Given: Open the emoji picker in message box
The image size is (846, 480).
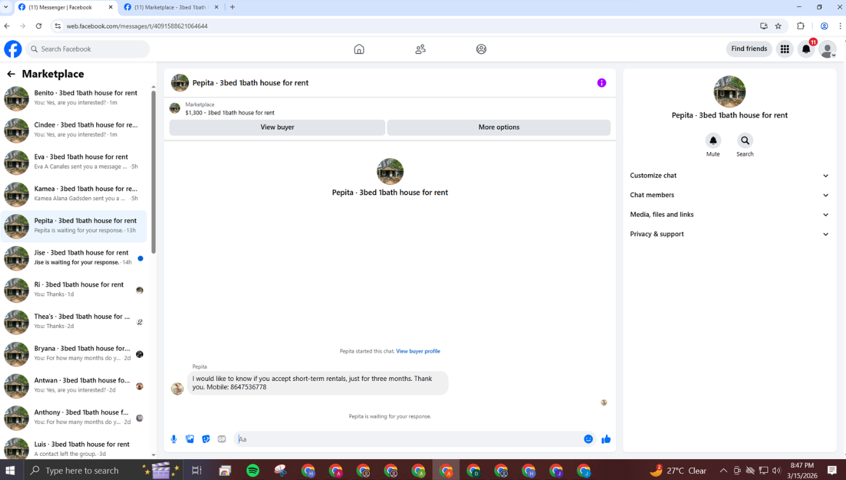Looking at the screenshot, I should click(x=588, y=439).
